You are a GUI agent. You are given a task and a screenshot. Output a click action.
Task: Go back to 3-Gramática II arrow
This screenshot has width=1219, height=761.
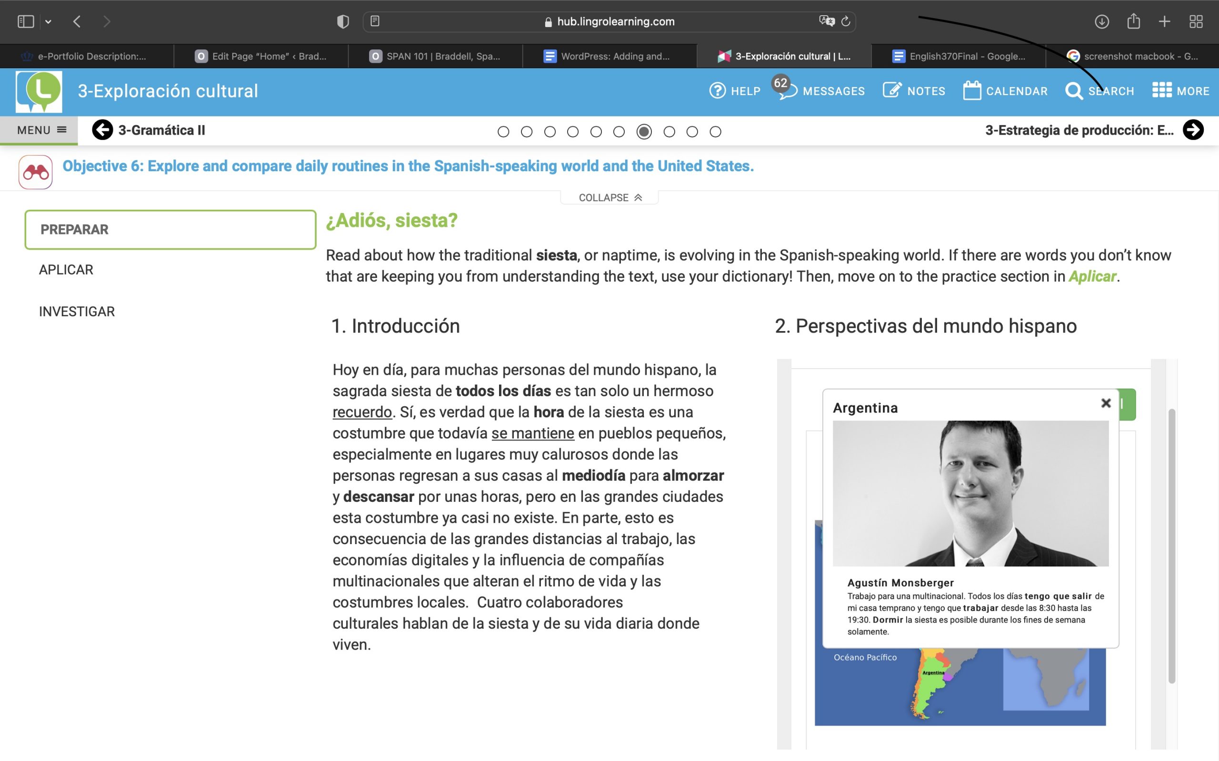pyautogui.click(x=102, y=130)
